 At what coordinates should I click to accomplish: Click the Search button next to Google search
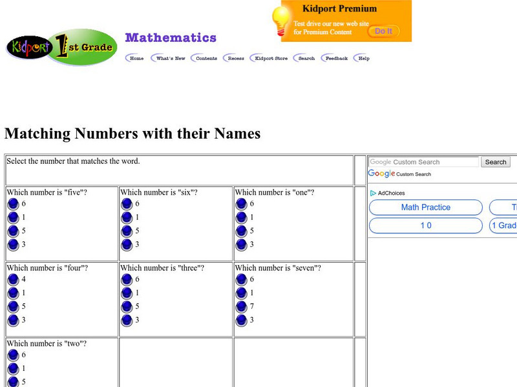[495, 162]
